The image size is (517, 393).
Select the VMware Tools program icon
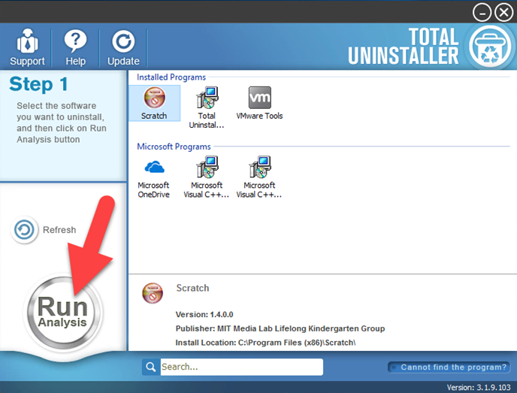[259, 98]
